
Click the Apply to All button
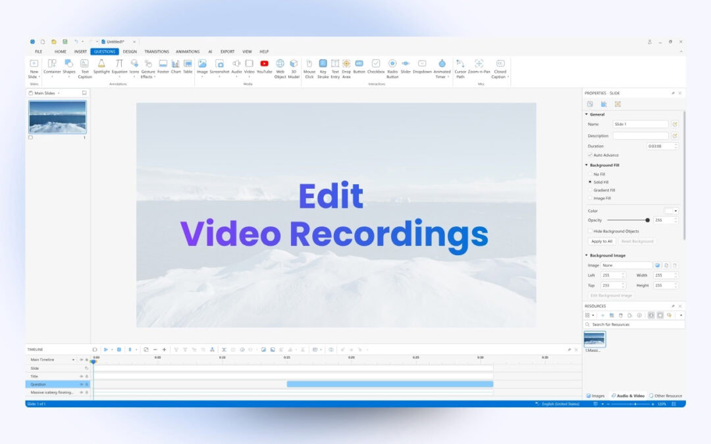[602, 241]
